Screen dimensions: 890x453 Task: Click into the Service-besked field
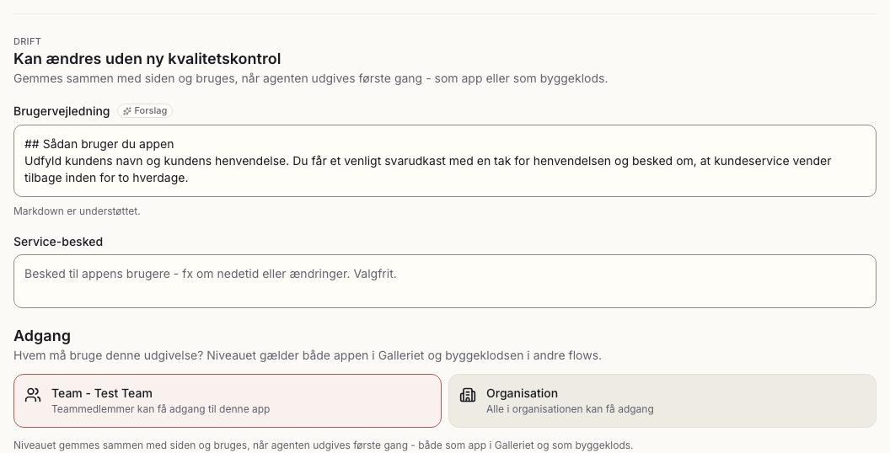(445, 281)
